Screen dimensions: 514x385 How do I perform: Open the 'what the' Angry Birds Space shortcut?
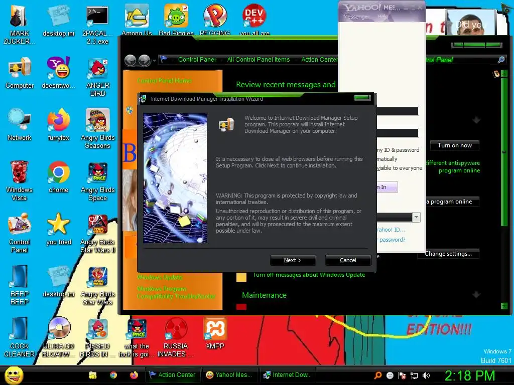click(x=137, y=337)
